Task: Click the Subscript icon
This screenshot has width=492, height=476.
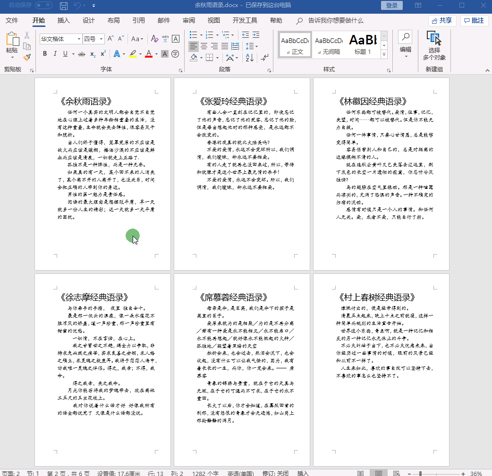Action: [x=93, y=54]
